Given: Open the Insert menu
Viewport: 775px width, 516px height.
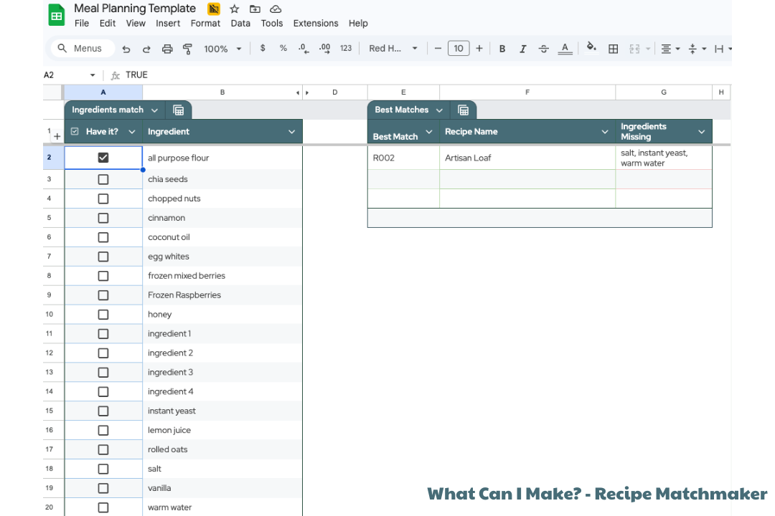Looking at the screenshot, I should [168, 23].
